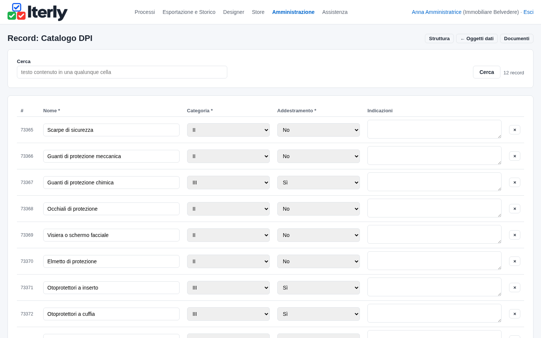541x338 pixels.
Task: Open Assistenza page
Action: [x=335, y=12]
